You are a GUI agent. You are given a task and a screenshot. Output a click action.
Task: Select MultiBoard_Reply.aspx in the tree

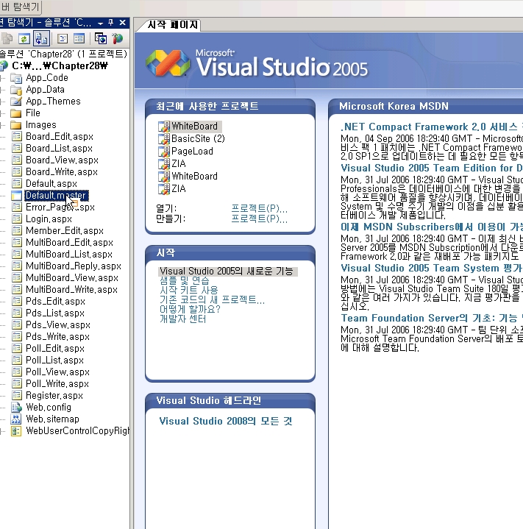(x=74, y=266)
